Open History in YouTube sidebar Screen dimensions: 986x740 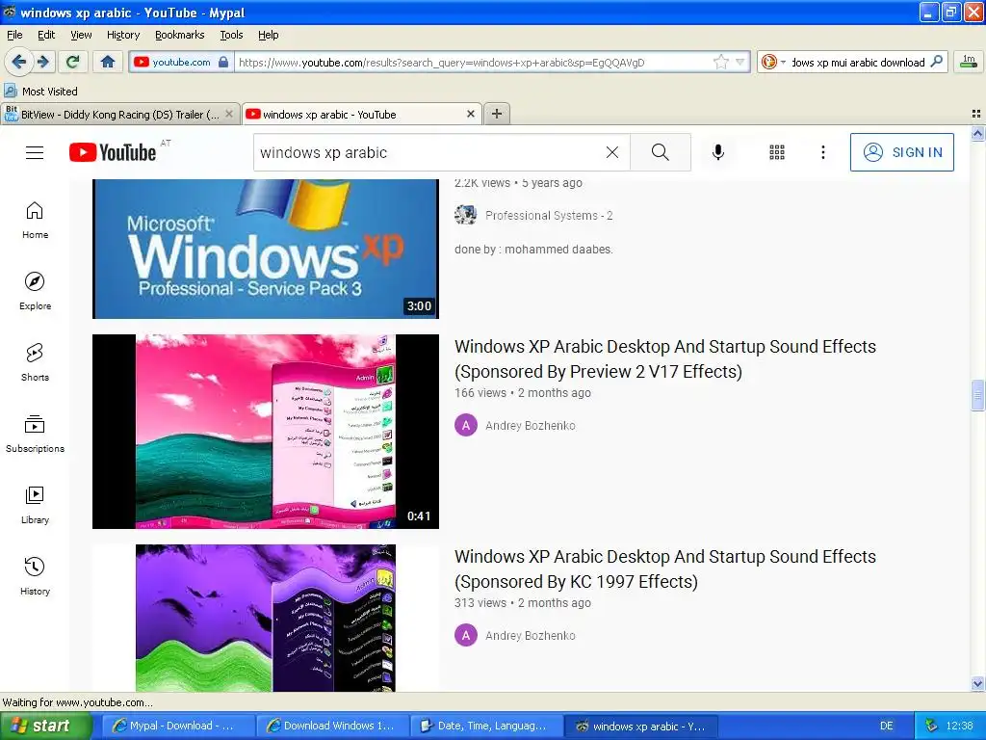[36, 576]
